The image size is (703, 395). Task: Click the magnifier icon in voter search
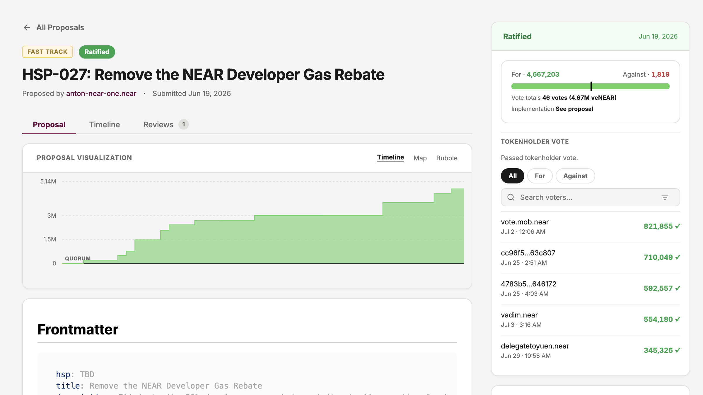(x=511, y=197)
